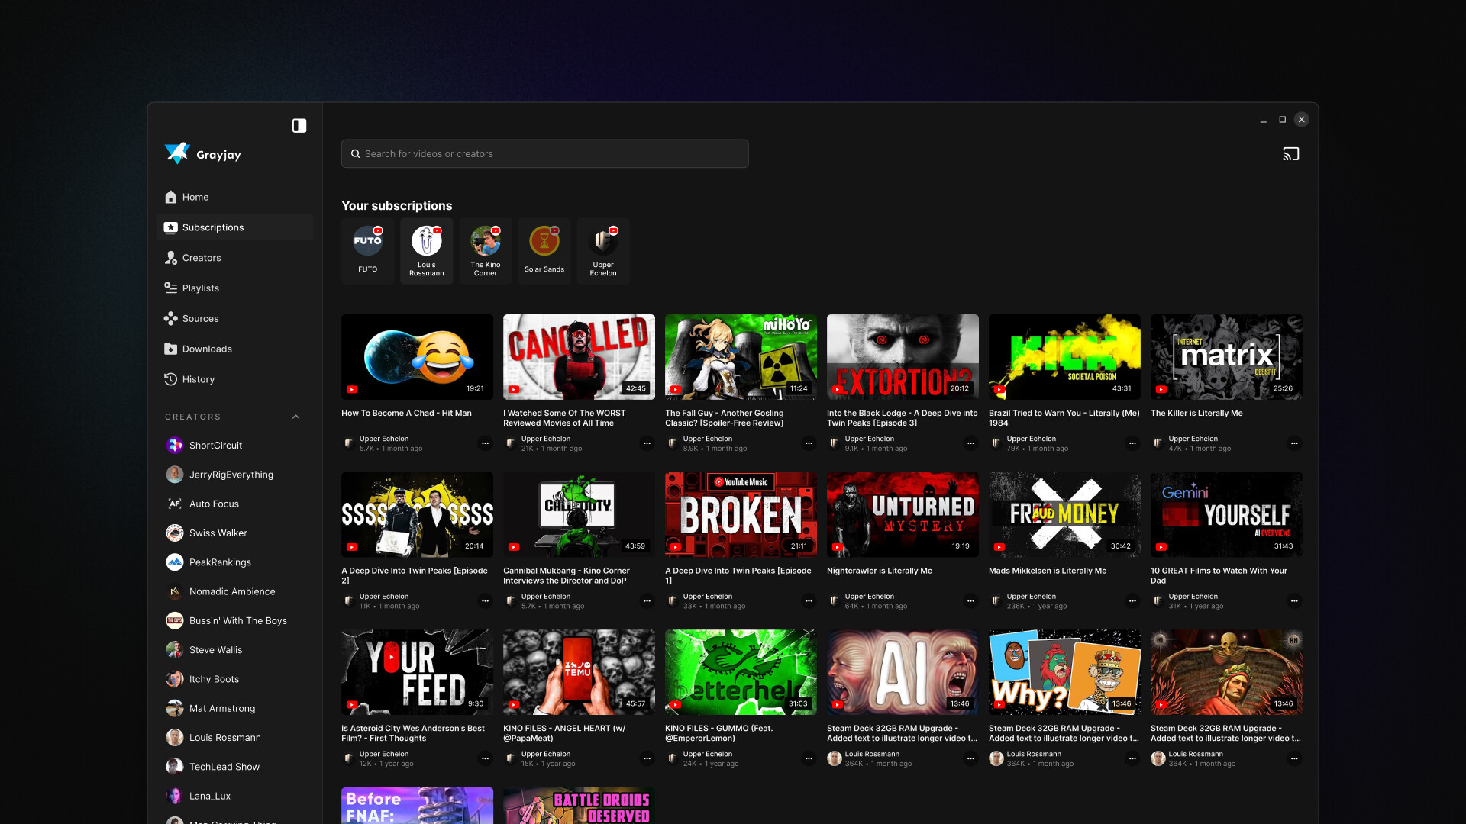
Task: Open ShortCircuit creator from sidebar
Action: click(215, 446)
